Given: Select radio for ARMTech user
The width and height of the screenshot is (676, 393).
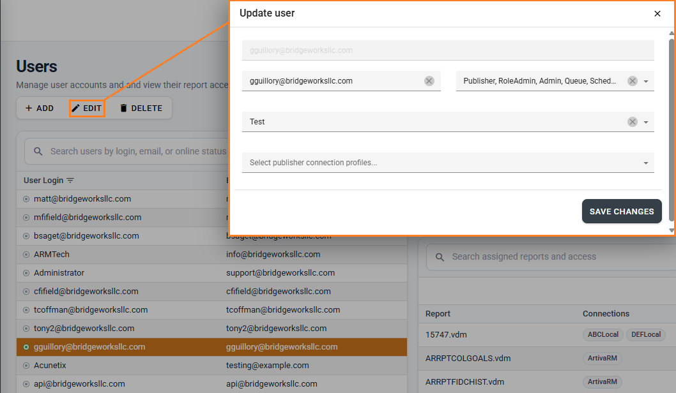Looking at the screenshot, I should (x=26, y=255).
